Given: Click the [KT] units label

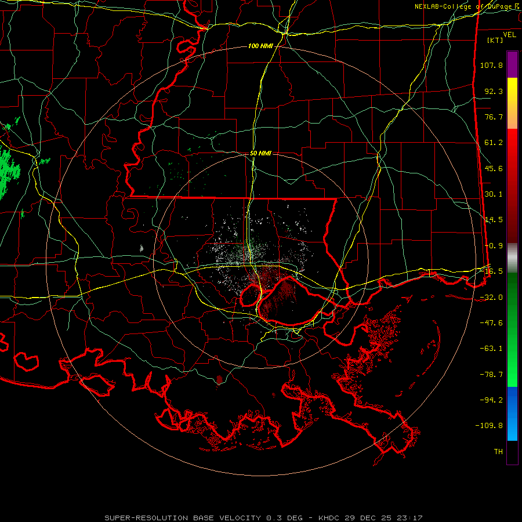Looking at the screenshot, I should click(x=495, y=40).
